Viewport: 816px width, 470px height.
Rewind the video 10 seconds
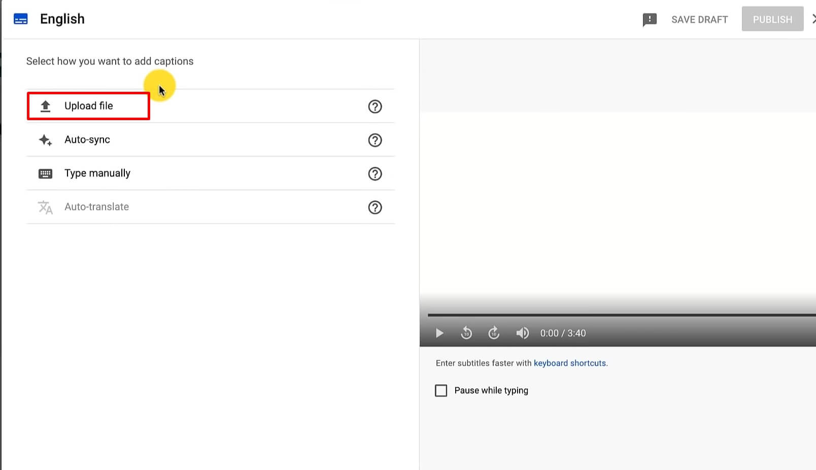click(x=466, y=333)
